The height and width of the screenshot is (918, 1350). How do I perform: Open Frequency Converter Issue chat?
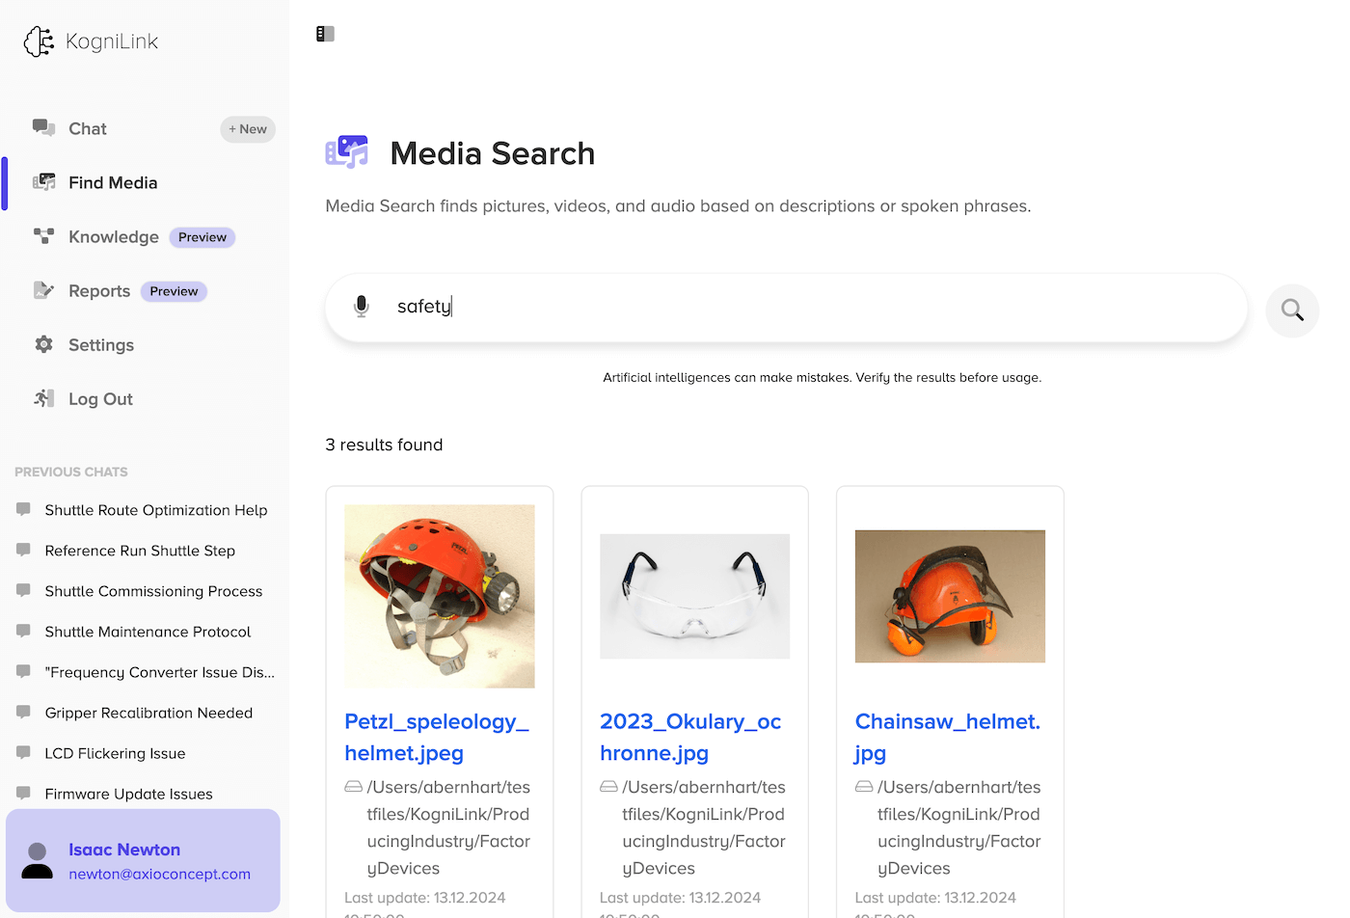coord(160,672)
